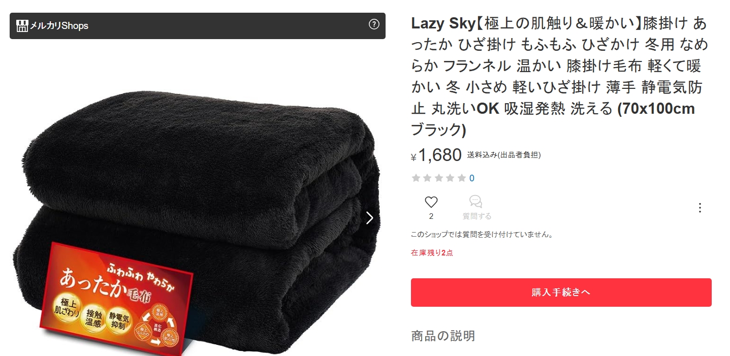This screenshot has height=356, width=730.
Task: Open the three-dot more options menu
Action: tap(700, 208)
